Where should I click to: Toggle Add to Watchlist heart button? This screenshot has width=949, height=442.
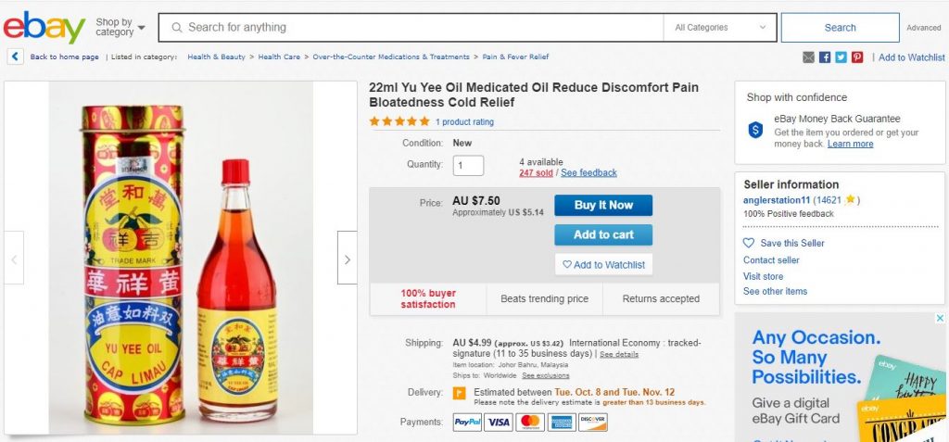click(603, 264)
